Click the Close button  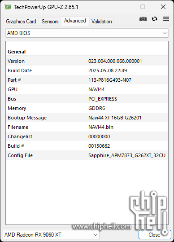(x=155, y=235)
